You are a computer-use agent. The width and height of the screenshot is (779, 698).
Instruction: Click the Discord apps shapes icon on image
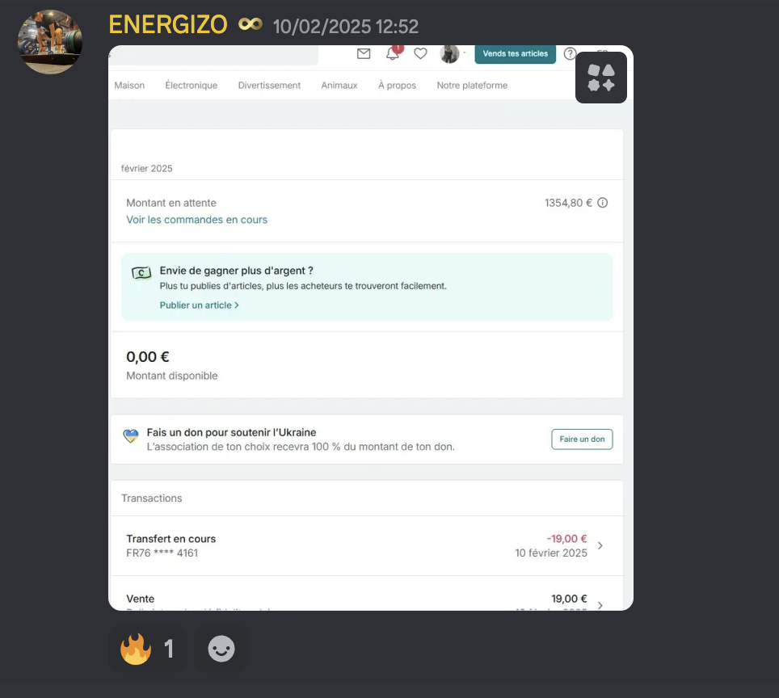(600, 78)
